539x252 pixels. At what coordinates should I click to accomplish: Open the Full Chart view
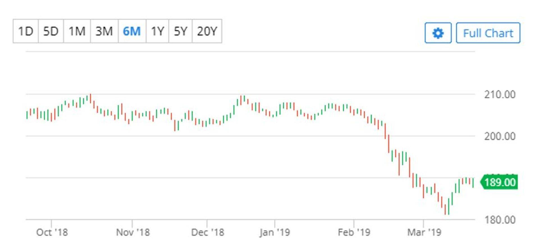pyautogui.click(x=488, y=33)
